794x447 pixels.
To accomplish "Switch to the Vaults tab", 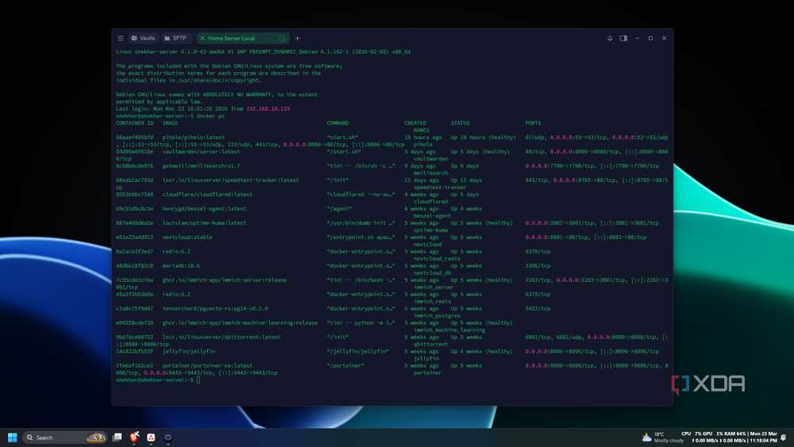I will pyautogui.click(x=143, y=38).
